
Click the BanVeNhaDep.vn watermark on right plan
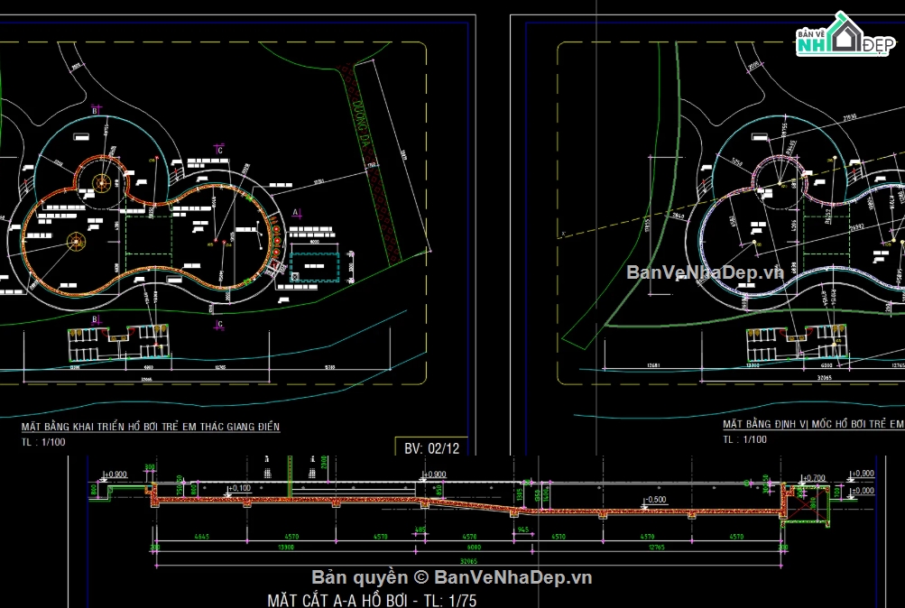pyautogui.click(x=704, y=272)
